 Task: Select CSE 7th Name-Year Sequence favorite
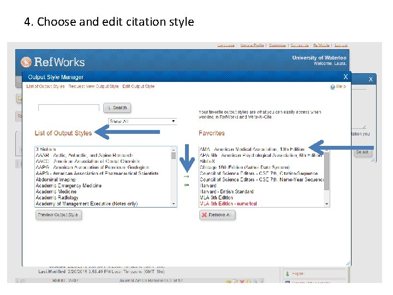(x=261, y=180)
